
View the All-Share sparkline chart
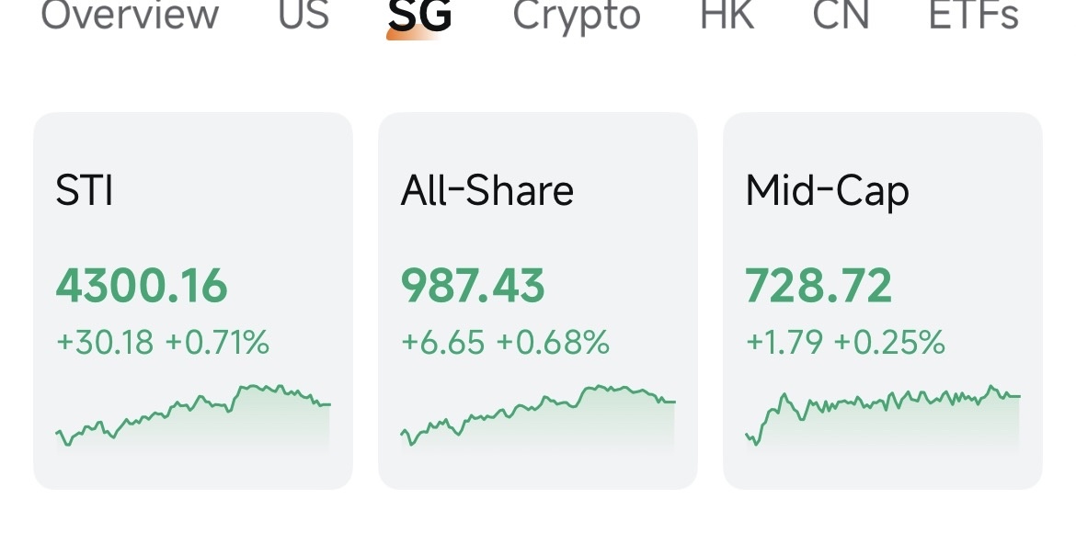click(x=538, y=418)
